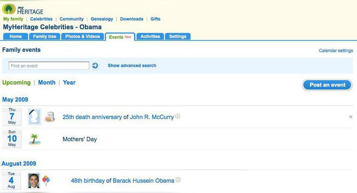The width and height of the screenshot is (357, 193).
Task: Click the MyHeritage tree logo
Action: pos(9,9)
